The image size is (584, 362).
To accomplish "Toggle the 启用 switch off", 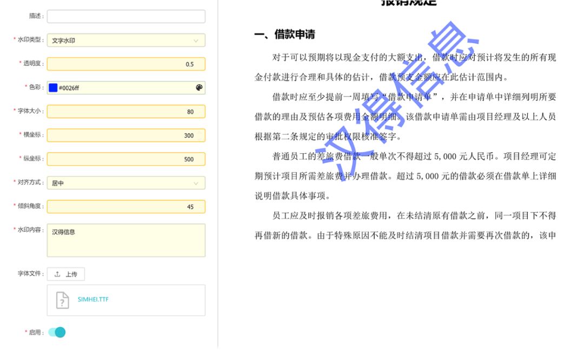I will tap(57, 332).
